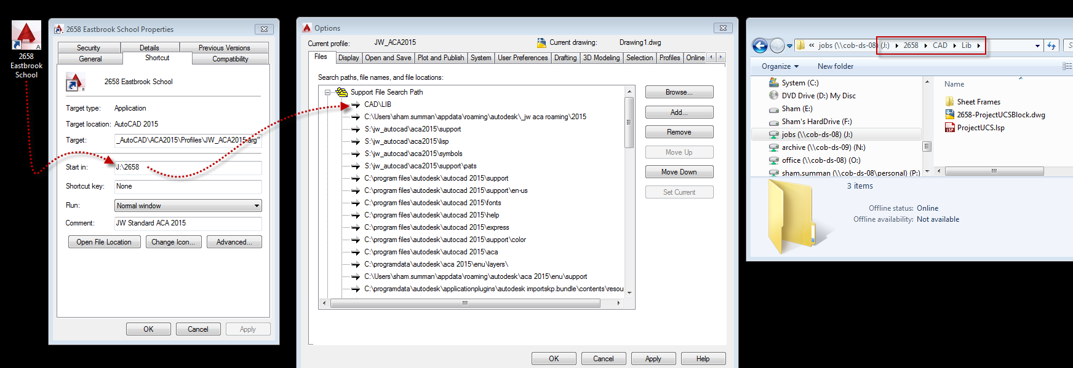Select S:\jw_autocad\aca2015\lisp path
This screenshot has width=1073, height=368.
click(x=407, y=141)
